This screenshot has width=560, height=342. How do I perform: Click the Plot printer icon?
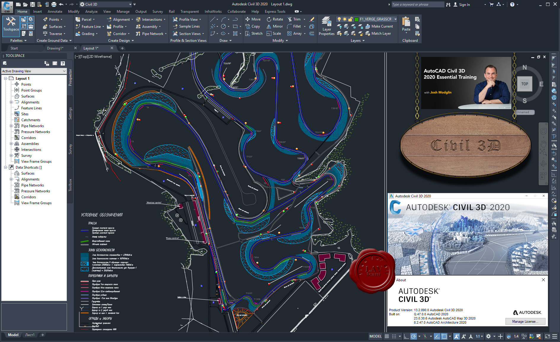click(54, 4)
